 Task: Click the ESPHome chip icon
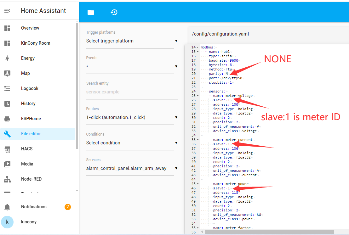[7, 119]
